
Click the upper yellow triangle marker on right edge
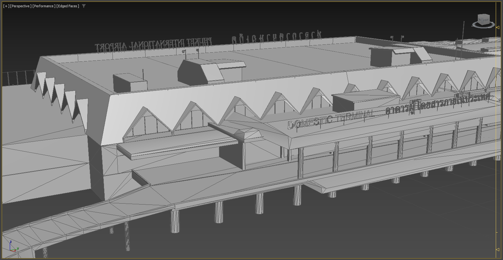(x=498, y=27)
